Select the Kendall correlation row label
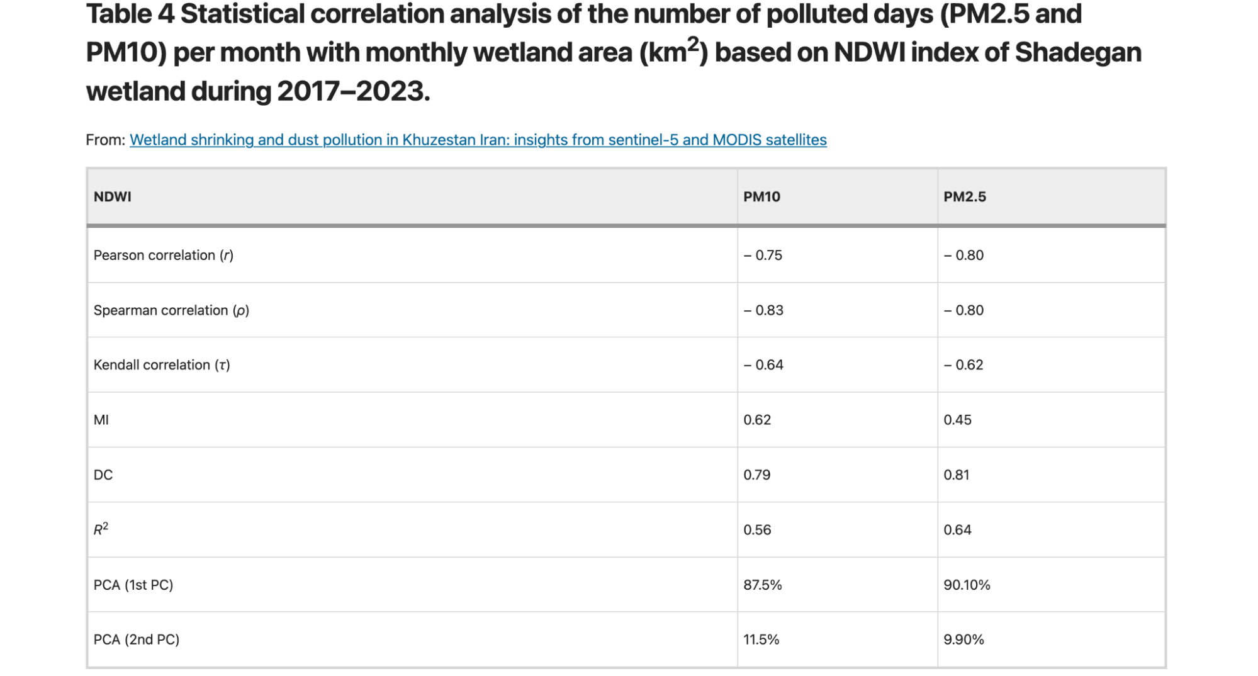 [162, 365]
